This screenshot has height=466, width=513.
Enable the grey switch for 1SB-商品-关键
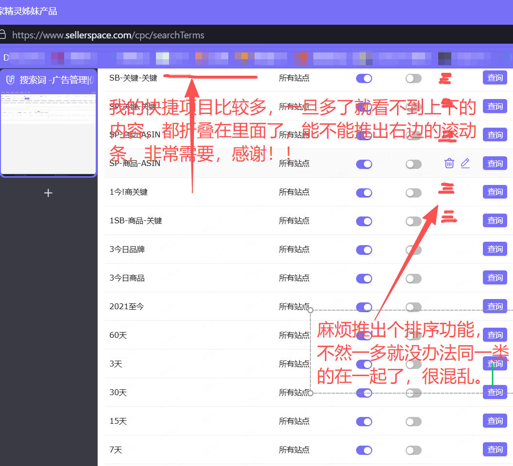pos(413,221)
